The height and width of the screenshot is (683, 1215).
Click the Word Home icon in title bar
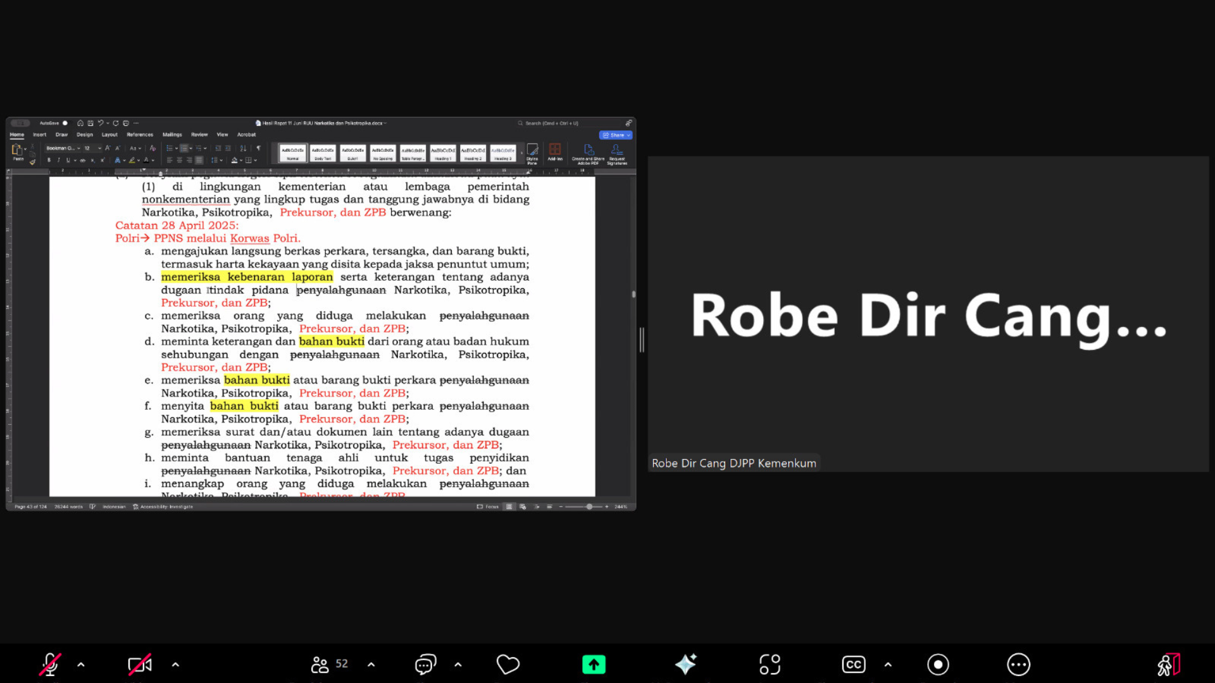pos(80,123)
